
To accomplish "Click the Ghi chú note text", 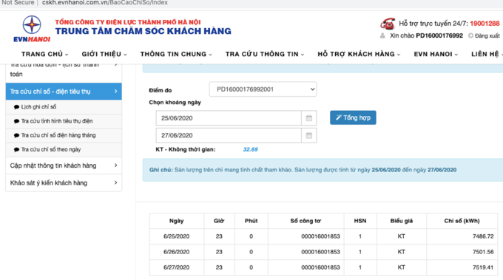I will pos(303,170).
